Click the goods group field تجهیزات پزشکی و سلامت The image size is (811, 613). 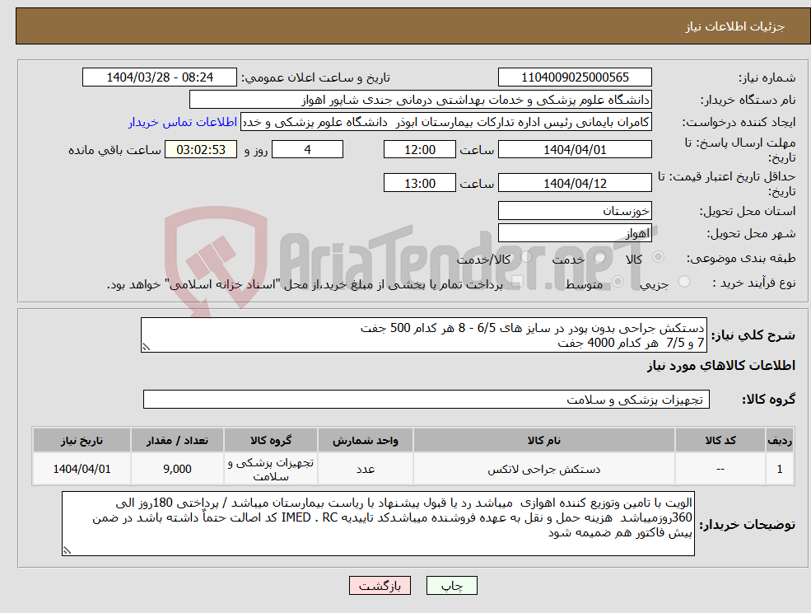click(x=426, y=399)
